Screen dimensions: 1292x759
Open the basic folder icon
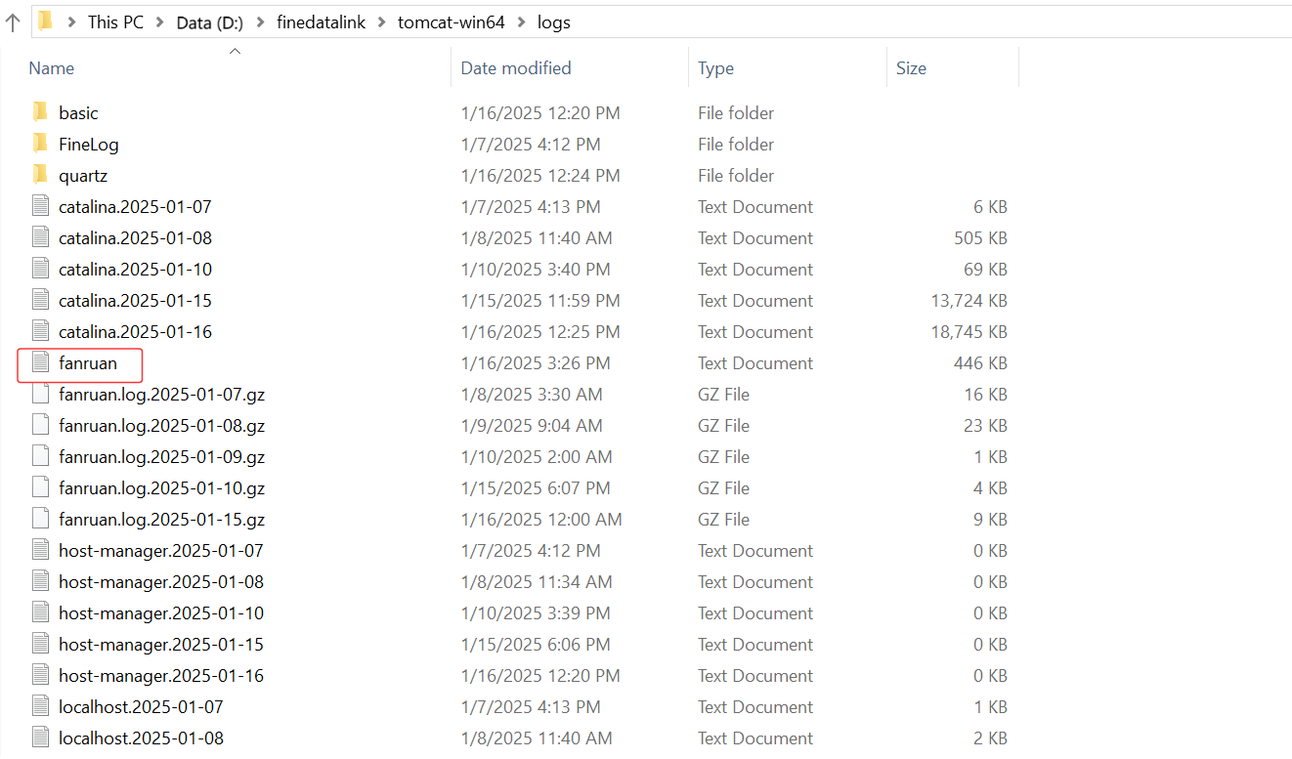(40, 112)
